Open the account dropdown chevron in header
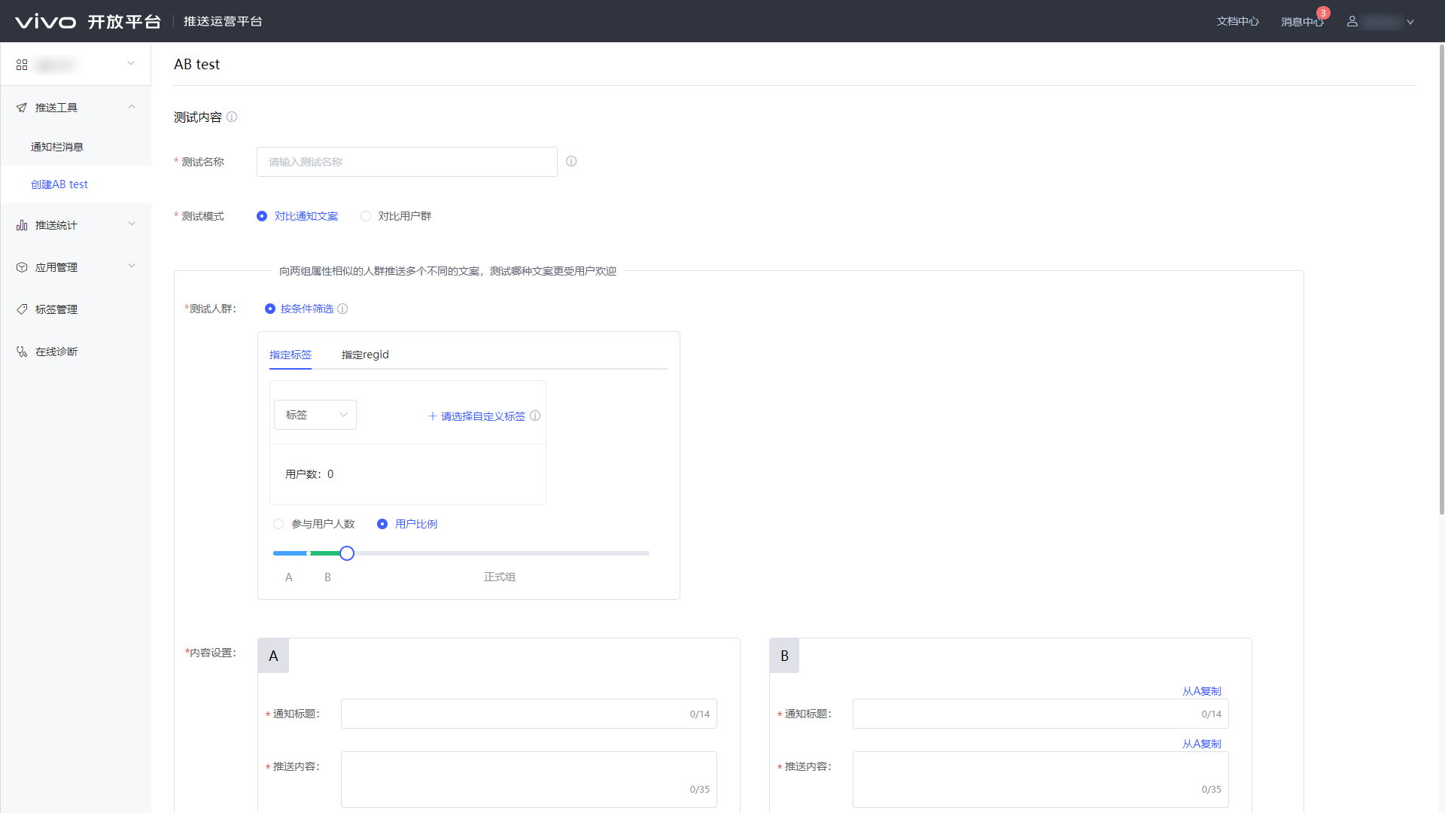The height and width of the screenshot is (813, 1445). click(x=1410, y=22)
